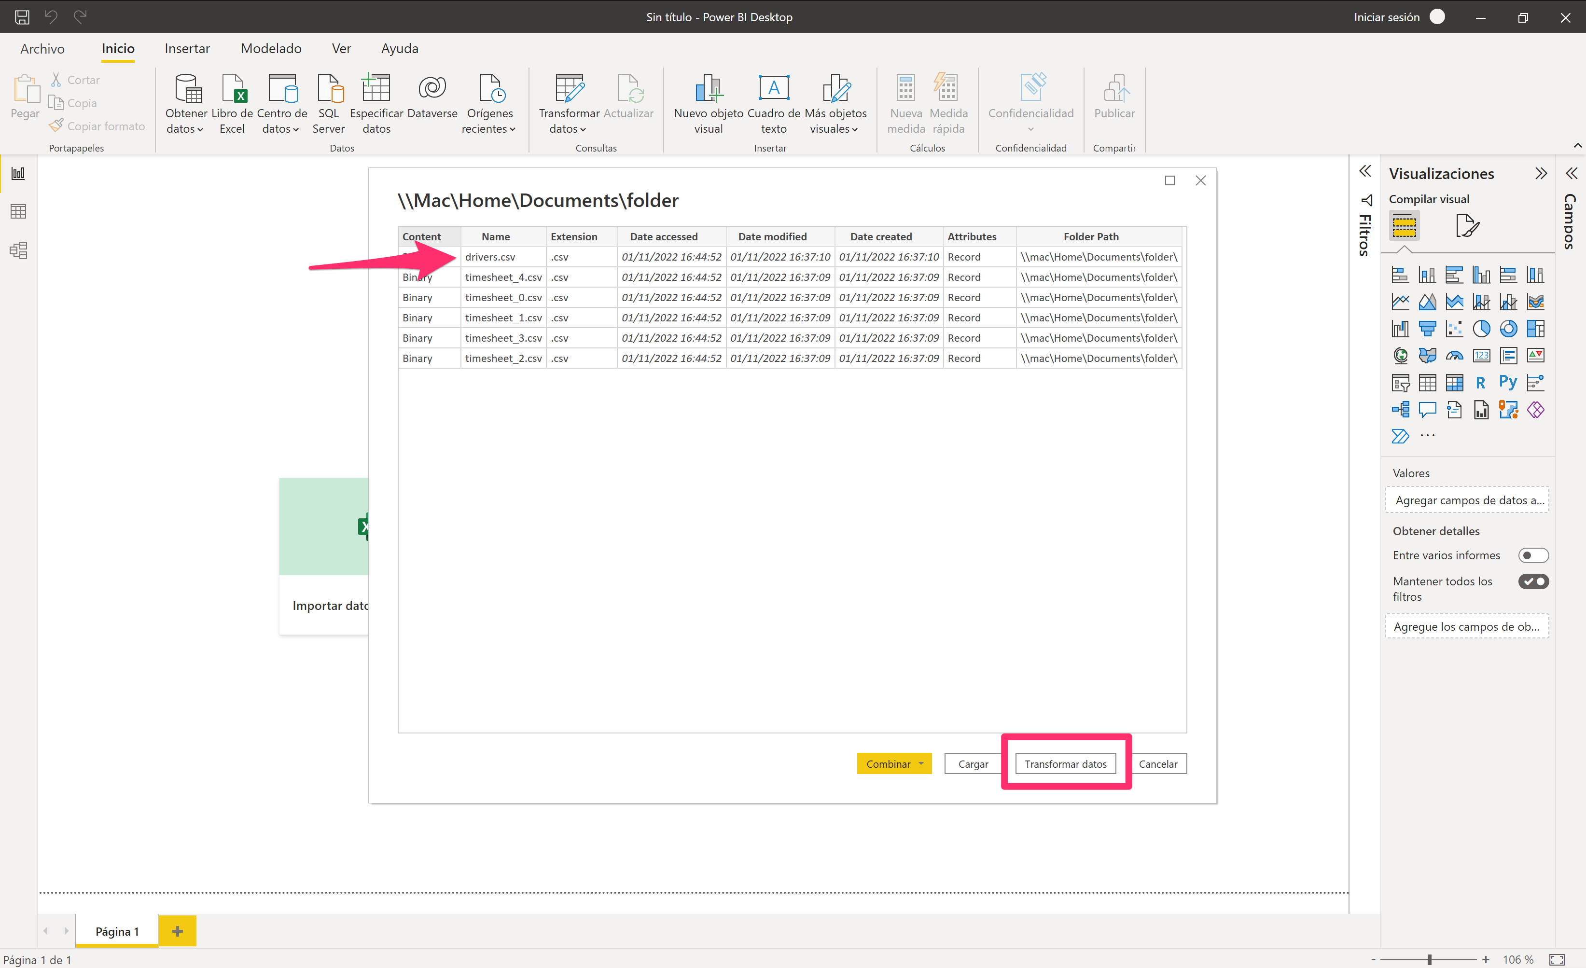The image size is (1586, 968).
Task: Click zoom in plus button
Action: [x=1486, y=960]
